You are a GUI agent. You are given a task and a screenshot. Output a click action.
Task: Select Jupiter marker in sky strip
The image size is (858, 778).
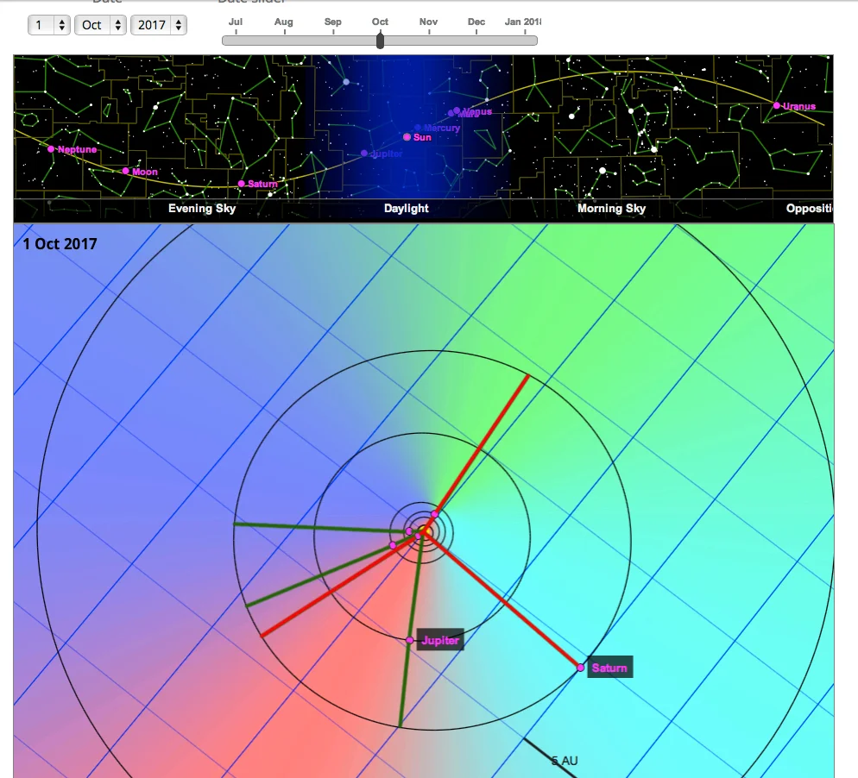pyautogui.click(x=364, y=154)
